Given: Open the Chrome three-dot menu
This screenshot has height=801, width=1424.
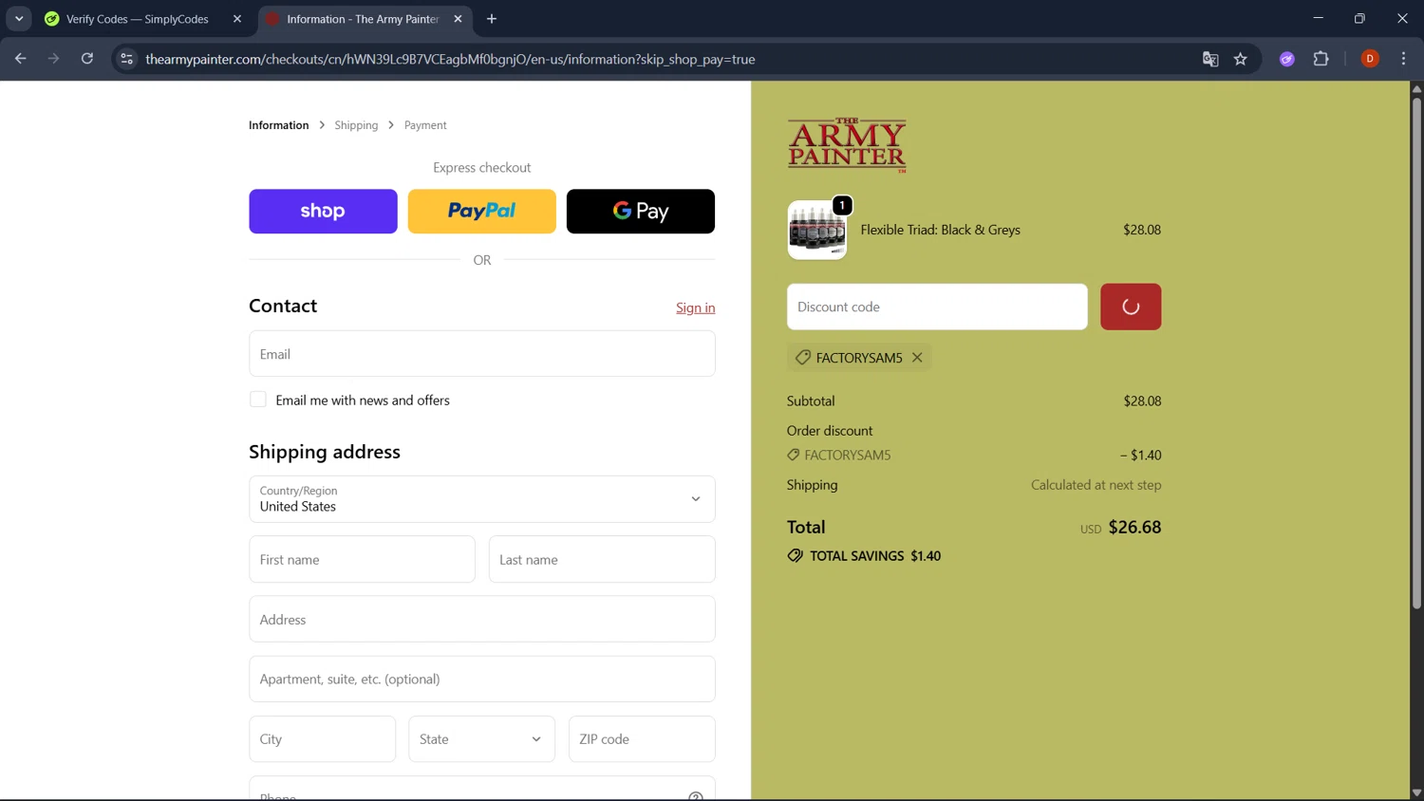Looking at the screenshot, I should click(1403, 59).
